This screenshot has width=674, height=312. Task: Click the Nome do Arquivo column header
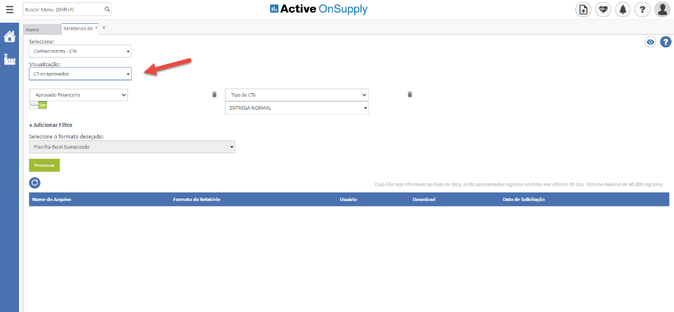pyautogui.click(x=51, y=199)
